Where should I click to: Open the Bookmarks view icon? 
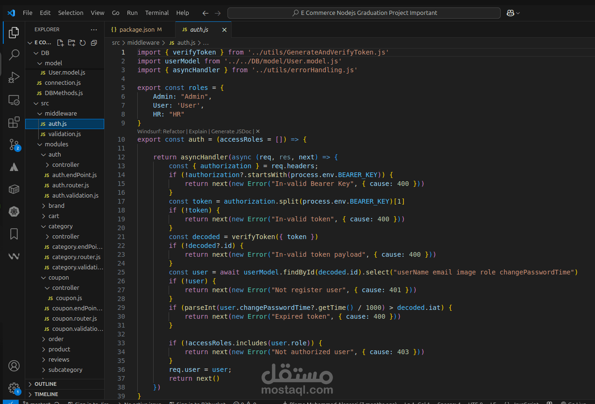[14, 234]
